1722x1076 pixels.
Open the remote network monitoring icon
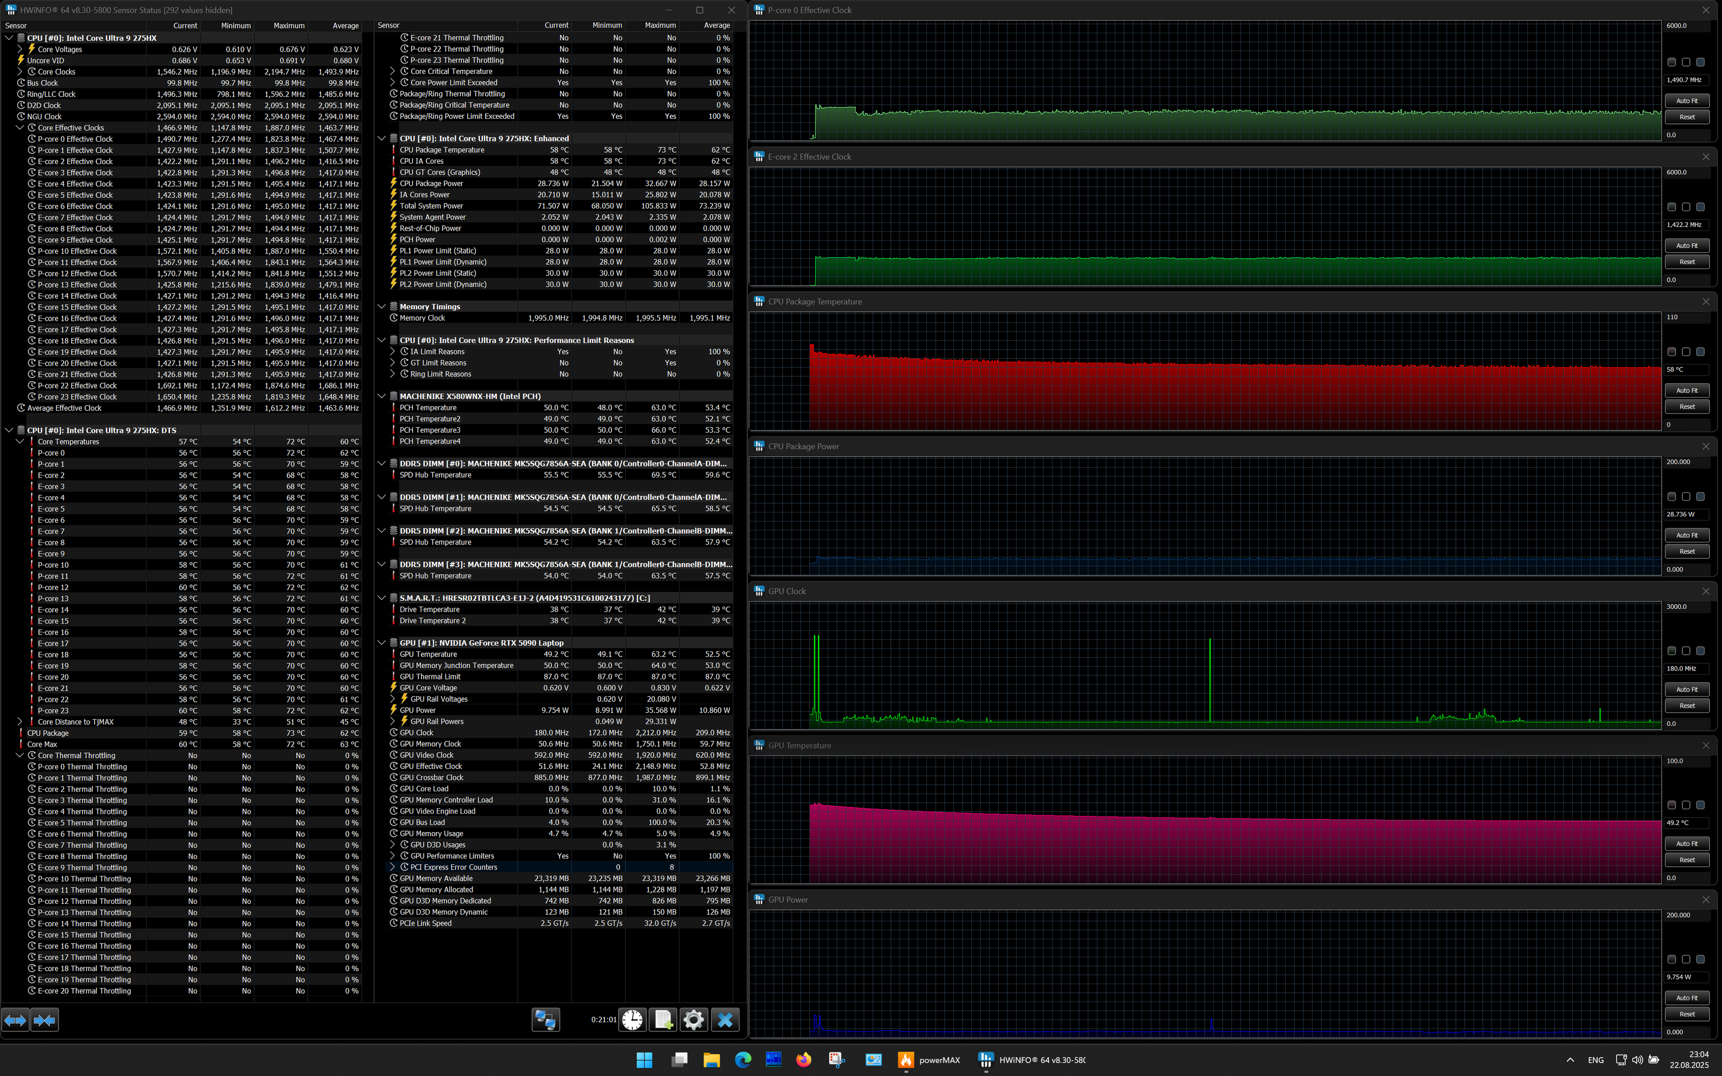coord(546,1020)
